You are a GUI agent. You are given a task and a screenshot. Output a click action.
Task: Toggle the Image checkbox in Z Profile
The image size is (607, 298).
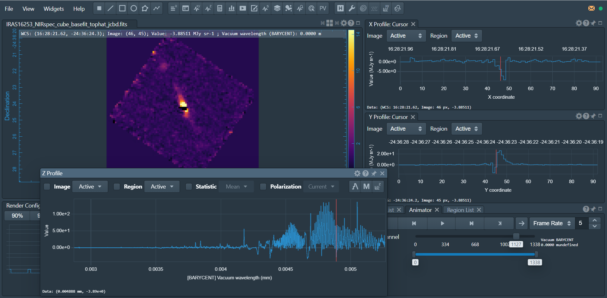point(47,187)
